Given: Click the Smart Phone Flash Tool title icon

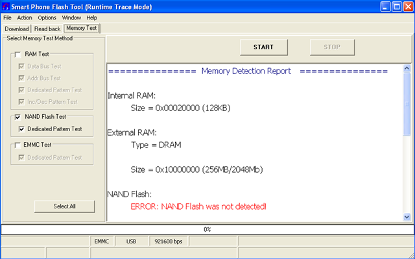Looking at the screenshot, I should pos(5,6).
